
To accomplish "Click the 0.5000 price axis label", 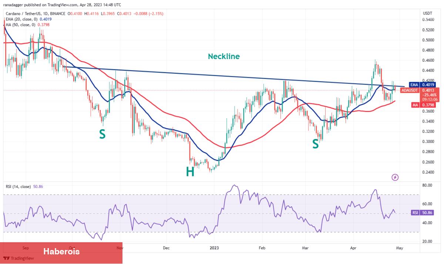I will [x=428, y=40].
